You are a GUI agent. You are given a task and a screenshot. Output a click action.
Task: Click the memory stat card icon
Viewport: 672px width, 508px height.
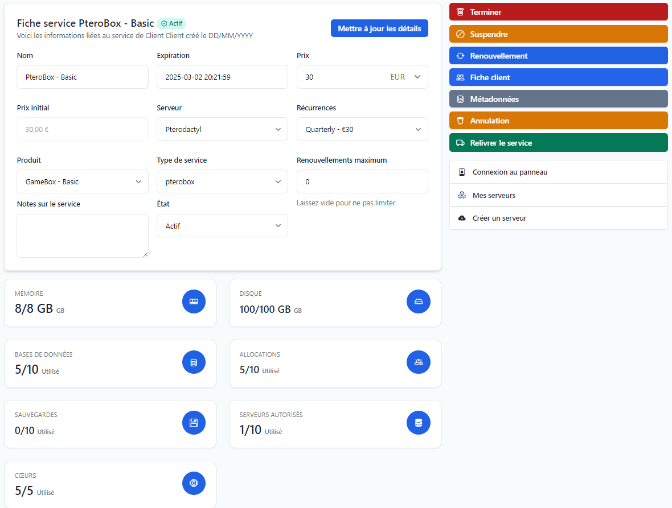pyautogui.click(x=194, y=302)
